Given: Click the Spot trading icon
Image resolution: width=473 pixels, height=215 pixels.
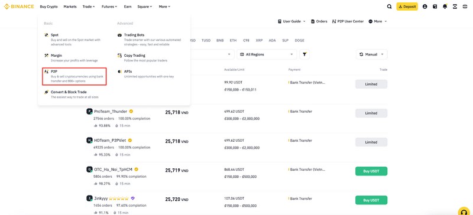Looking at the screenshot, I should 46,35.
